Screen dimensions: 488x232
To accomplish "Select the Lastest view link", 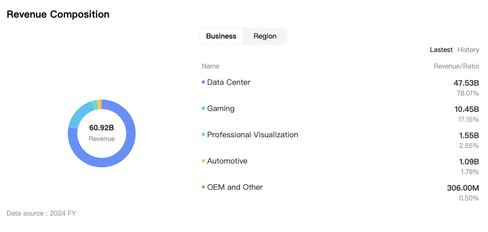I will (441, 50).
